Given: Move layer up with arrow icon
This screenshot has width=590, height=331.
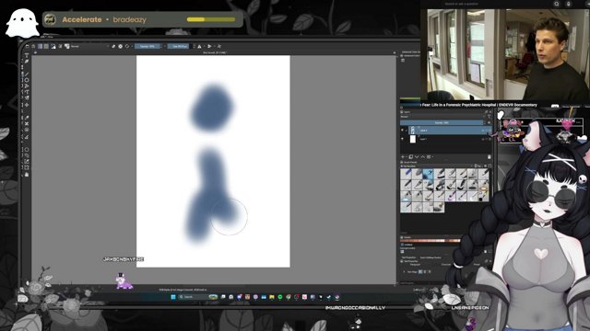Looking at the screenshot, I should tap(422, 157).
